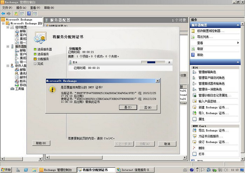Screen dimensions: 245x173
Task: Click the blue help icon in toolbar
Action: click(x=29, y=13)
